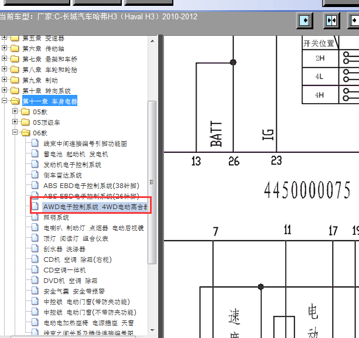
Task: Click folder icon of 第八章 车轮和轮胎
Action: (x=15, y=69)
